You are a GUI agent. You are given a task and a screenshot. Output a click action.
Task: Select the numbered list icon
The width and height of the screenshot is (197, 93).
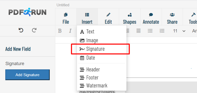(162, 31)
